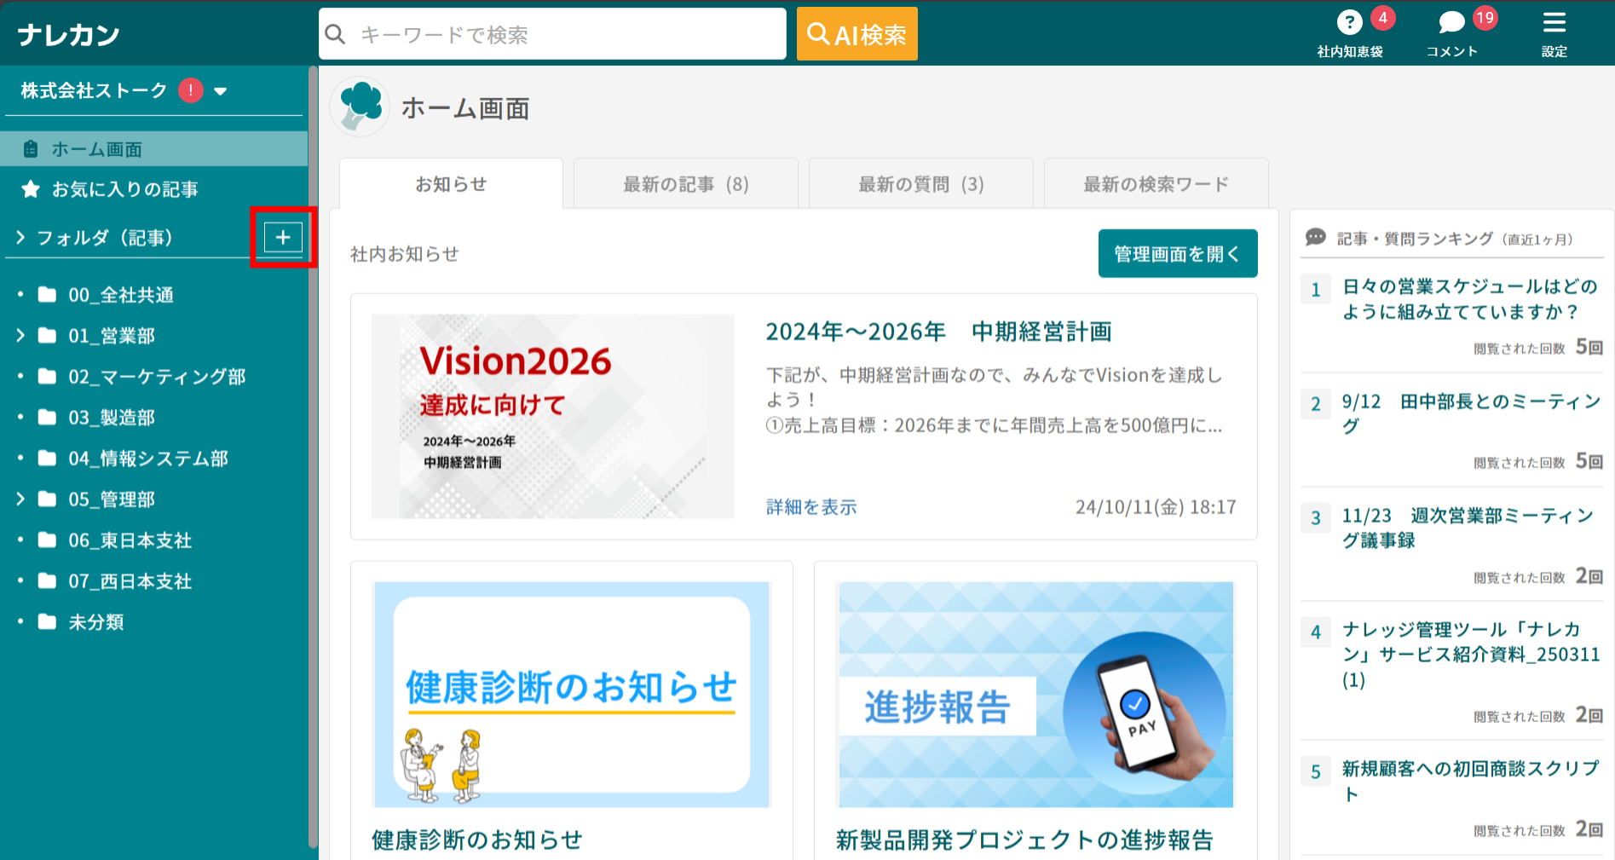
Task: Click the plus icon to add folder
Action: (283, 237)
